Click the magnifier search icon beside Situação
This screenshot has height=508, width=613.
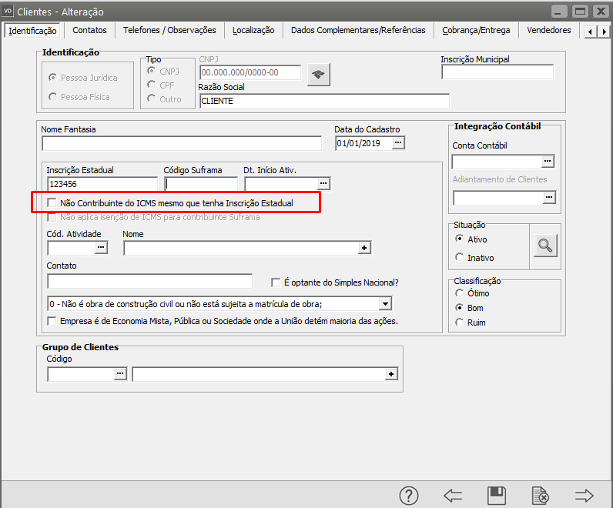click(x=545, y=246)
